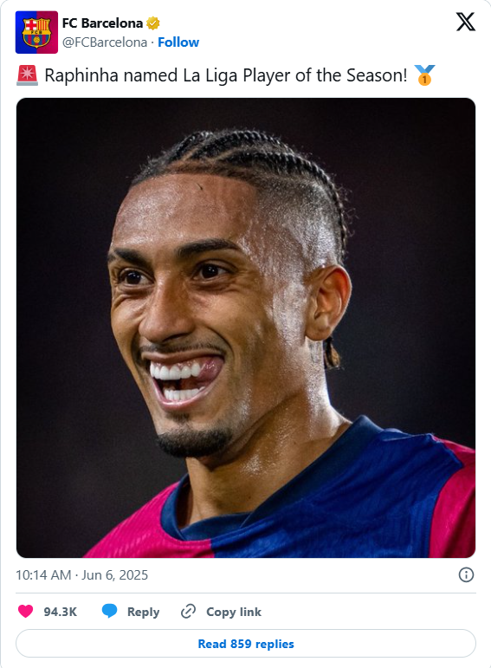The height and width of the screenshot is (668, 491).
Task: Click the gold medal emoji
Action: (x=424, y=75)
